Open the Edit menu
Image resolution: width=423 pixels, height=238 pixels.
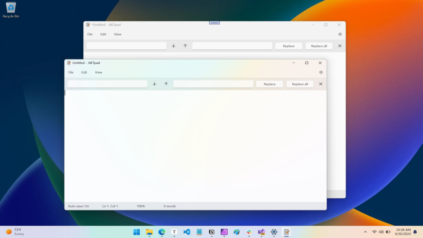coord(84,72)
